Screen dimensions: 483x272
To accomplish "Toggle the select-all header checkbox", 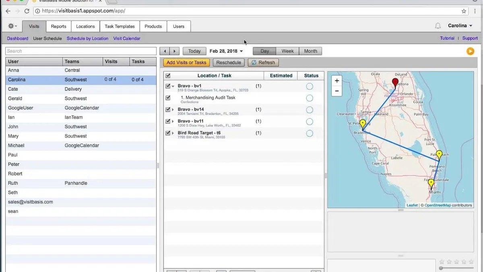I will tap(168, 75).
